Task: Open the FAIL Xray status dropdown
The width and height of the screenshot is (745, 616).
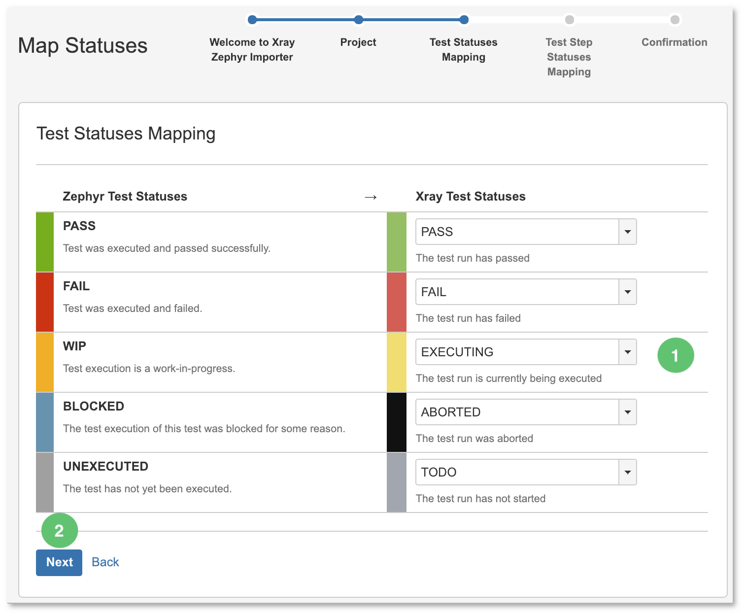Action: 526,292
